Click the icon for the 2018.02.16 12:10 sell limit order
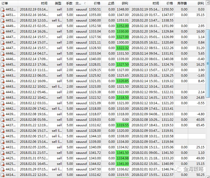210x178 pixels. [3, 20]
